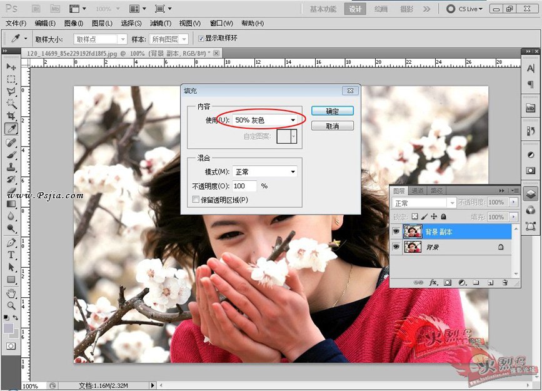Screen dimensions: 542x391
Task: Choose the Hand tool
Action: (11, 293)
